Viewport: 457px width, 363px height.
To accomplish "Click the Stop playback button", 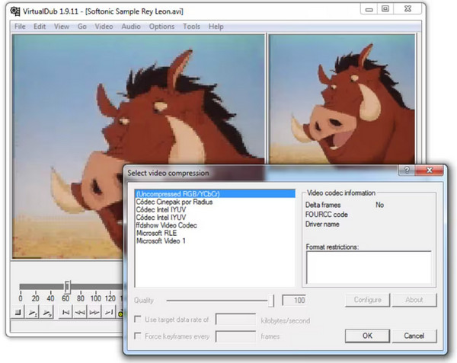I will click(x=18, y=312).
